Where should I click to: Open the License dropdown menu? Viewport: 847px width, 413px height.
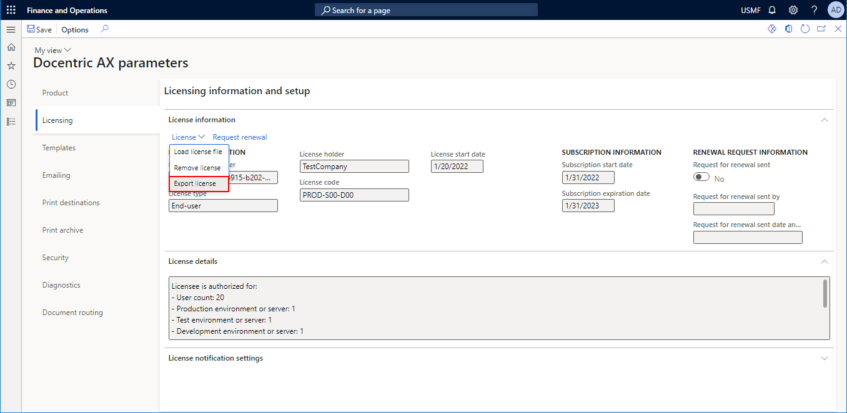(188, 137)
